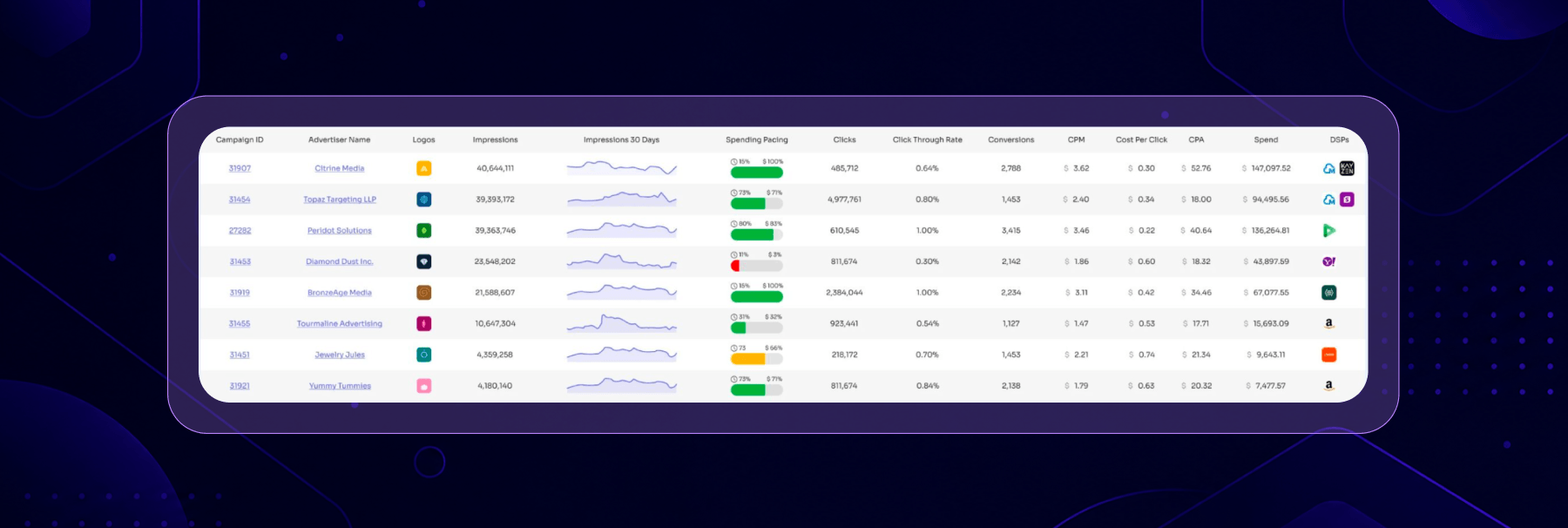
Task: Open the Jewelry Jules advertiser link
Action: [x=340, y=355]
